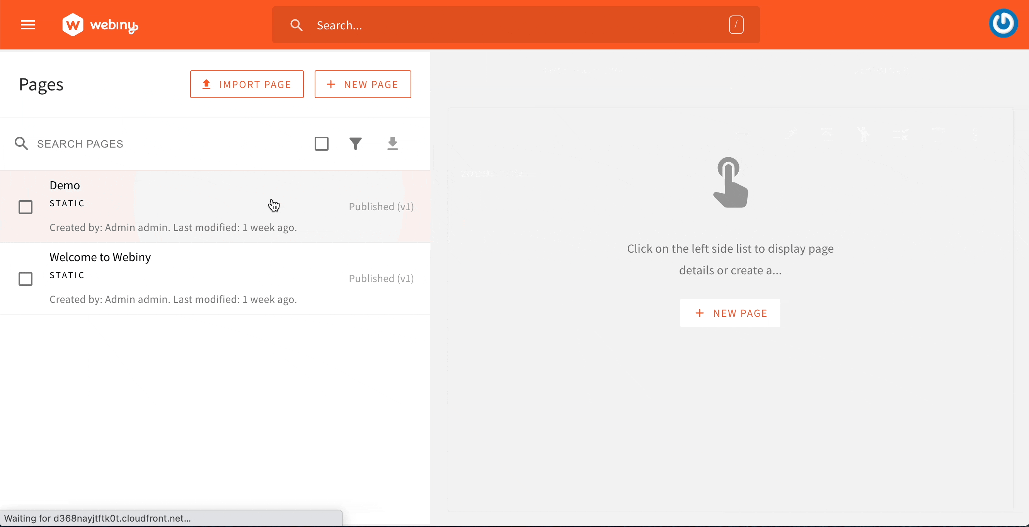Toggle the select-all pages checkbox

pyautogui.click(x=322, y=144)
